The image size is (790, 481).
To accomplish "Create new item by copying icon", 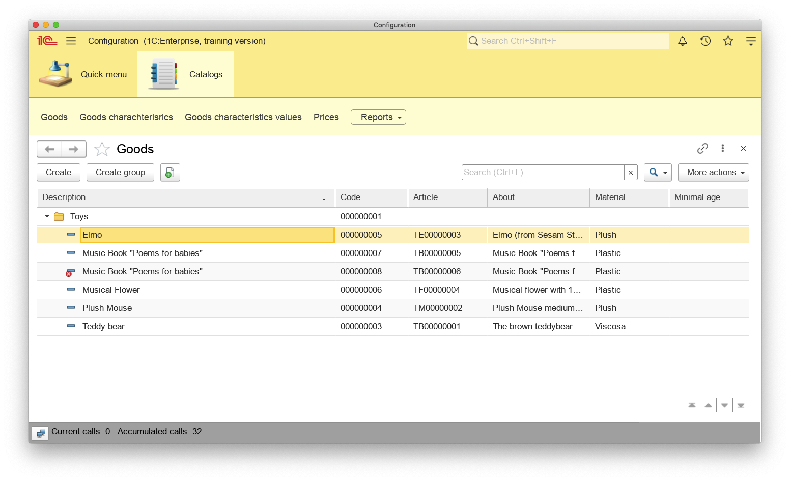I will click(x=170, y=173).
